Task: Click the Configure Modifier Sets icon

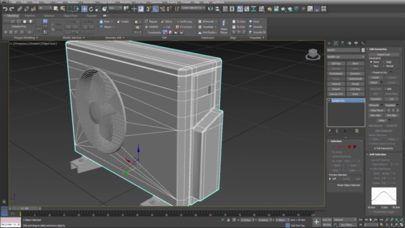Action: tap(357, 131)
